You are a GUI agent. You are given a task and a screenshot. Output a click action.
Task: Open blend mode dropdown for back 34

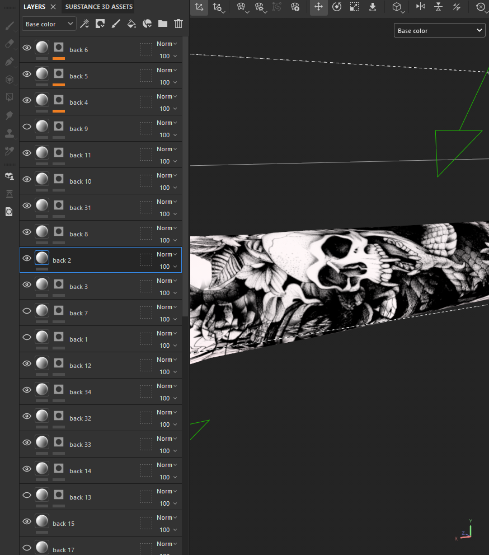(167, 386)
